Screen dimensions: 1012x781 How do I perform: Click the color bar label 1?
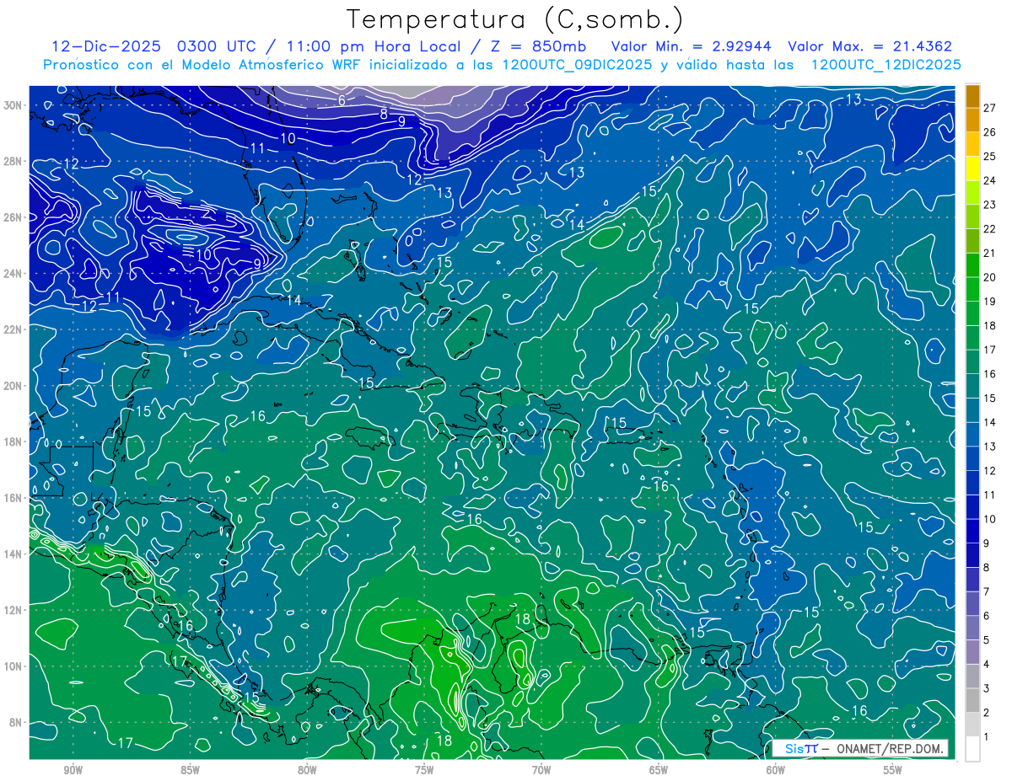[987, 737]
